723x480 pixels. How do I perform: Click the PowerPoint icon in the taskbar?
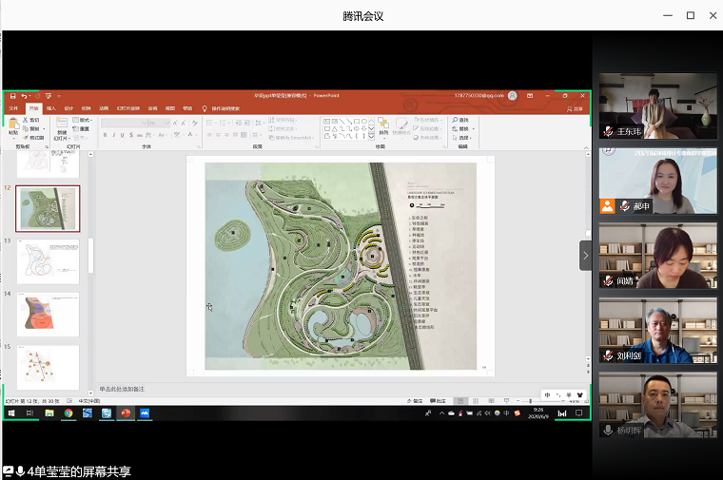point(126,413)
